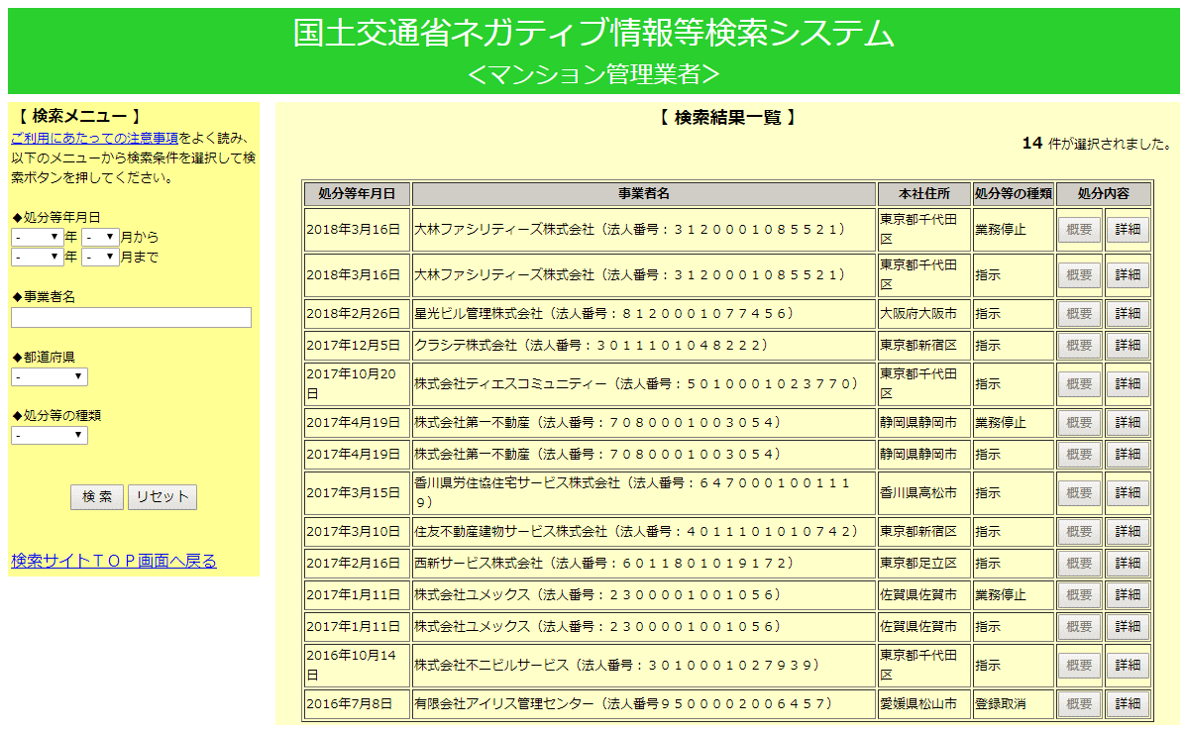This screenshot has height=733, width=1184.
Task: Click 概要 for 星光ビル管理株式会社 row
Action: (x=1079, y=314)
